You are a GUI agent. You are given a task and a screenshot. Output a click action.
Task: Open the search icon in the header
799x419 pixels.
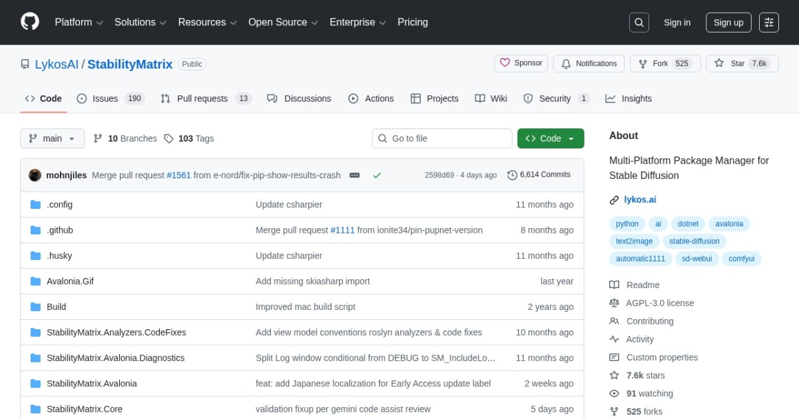pyautogui.click(x=639, y=22)
